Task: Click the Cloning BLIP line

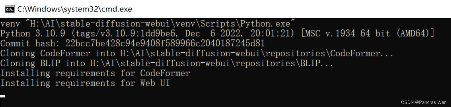Action: click(x=167, y=63)
